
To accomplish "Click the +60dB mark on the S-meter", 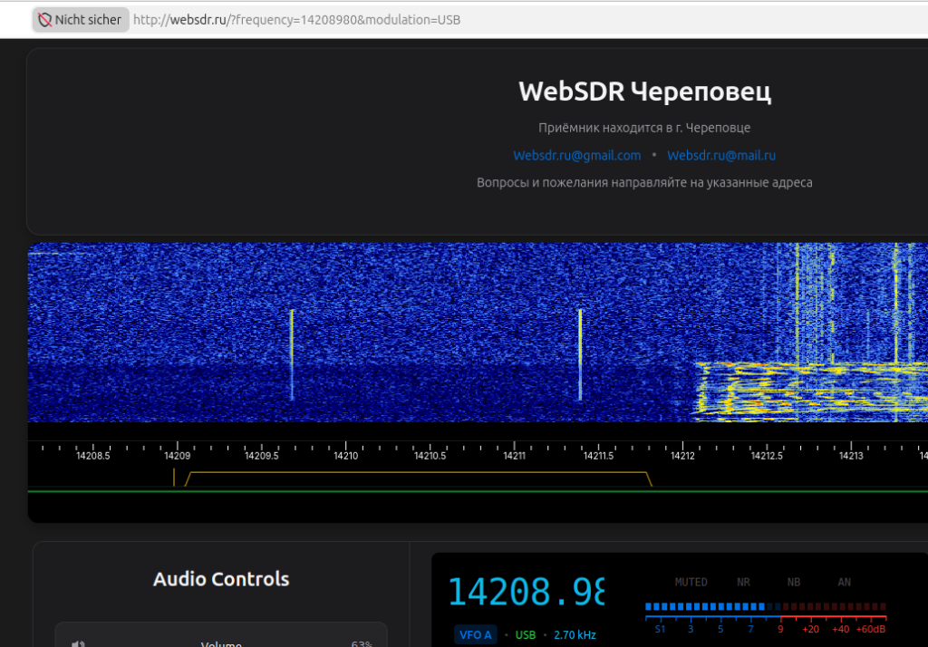I will click(871, 629).
